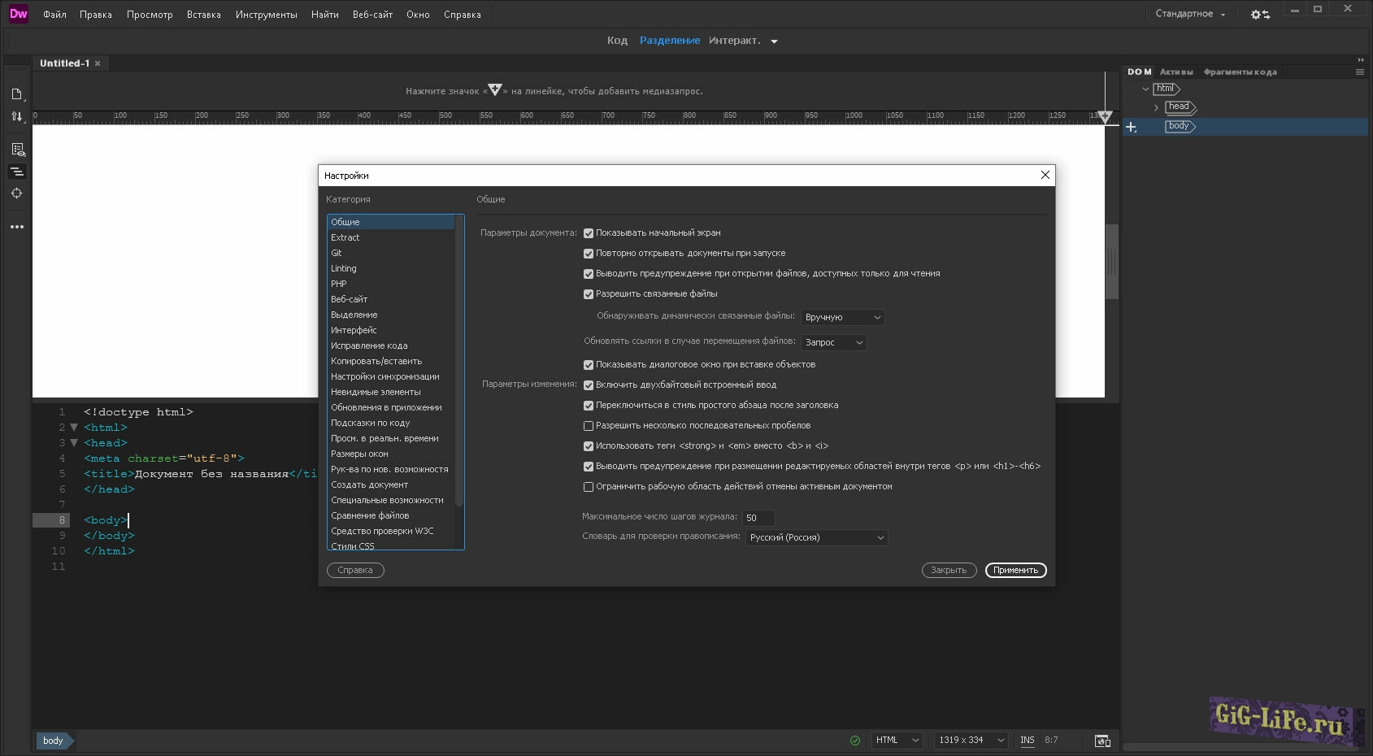Click the real-time preview icon in status bar
This screenshot has height=756, width=1373.
click(x=1102, y=741)
